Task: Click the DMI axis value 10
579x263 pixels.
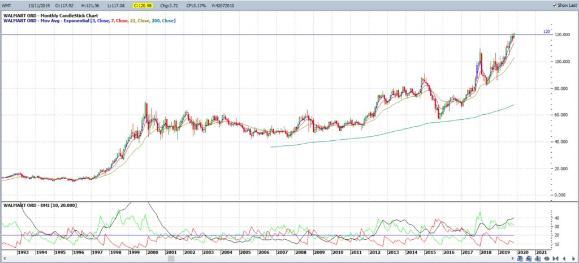Action: (x=558, y=244)
